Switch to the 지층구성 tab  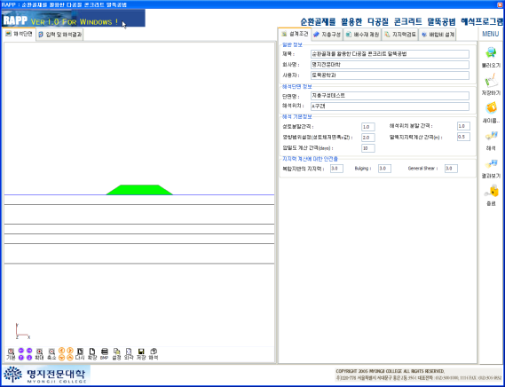point(327,34)
